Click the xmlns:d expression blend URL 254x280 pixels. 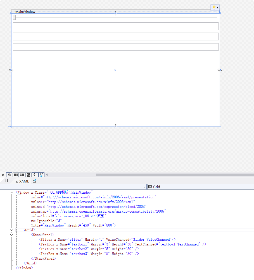[97, 207]
